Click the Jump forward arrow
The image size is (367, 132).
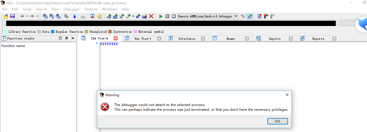pyautogui.click(x=32, y=16)
